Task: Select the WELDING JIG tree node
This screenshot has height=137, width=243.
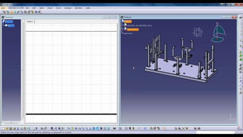Action: pos(139,25)
